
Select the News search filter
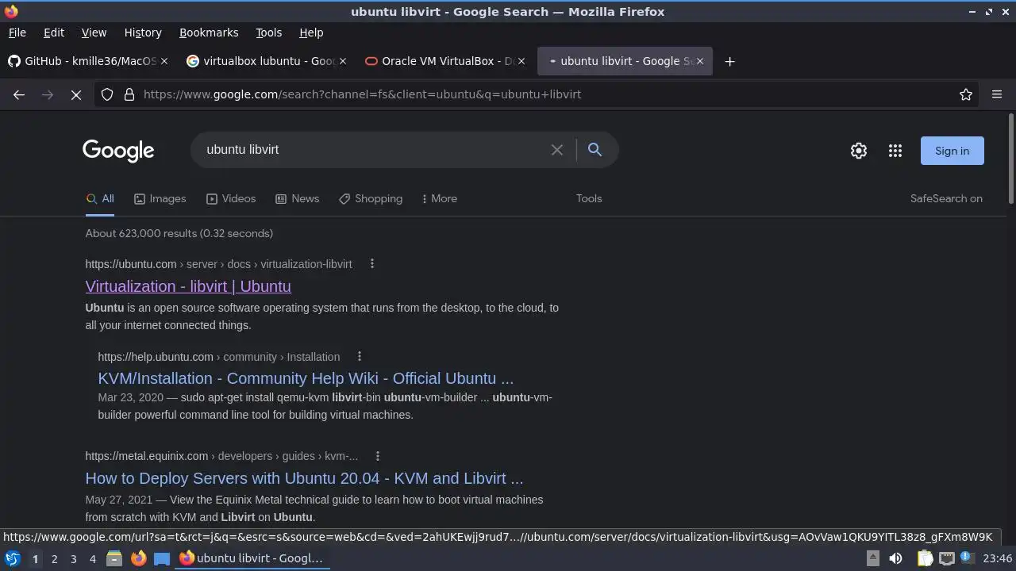[297, 198]
